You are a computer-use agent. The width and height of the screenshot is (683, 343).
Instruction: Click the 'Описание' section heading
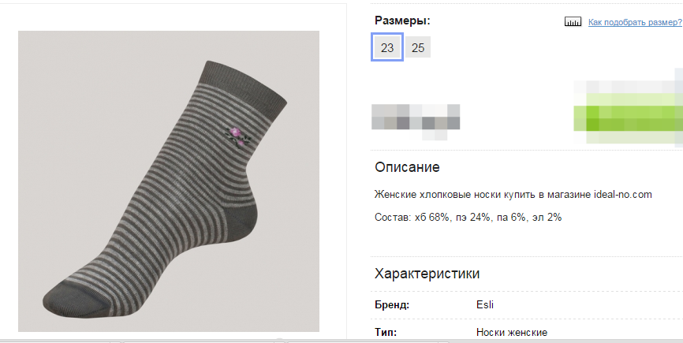(406, 167)
